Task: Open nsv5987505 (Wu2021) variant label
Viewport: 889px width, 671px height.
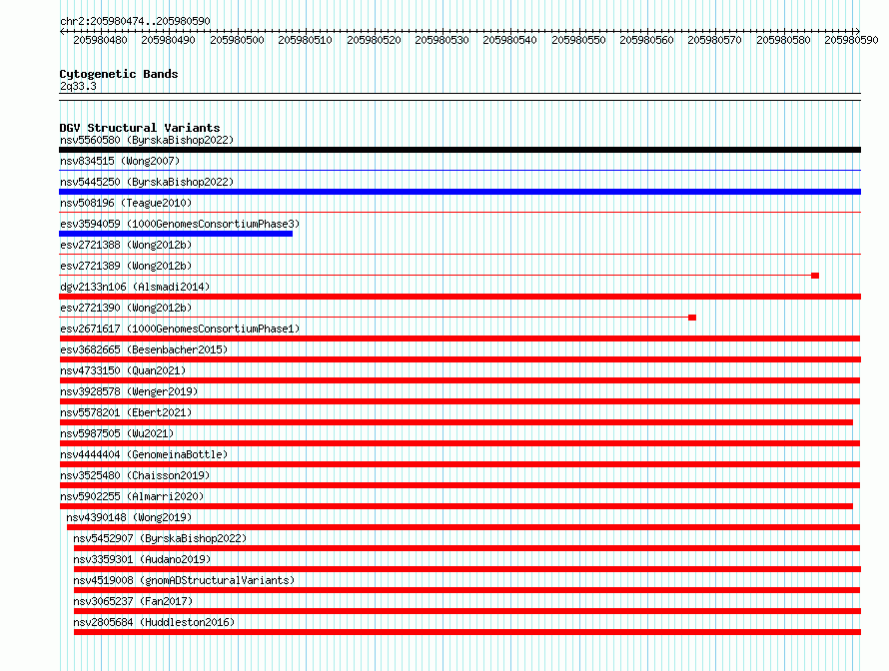Action: [x=117, y=433]
